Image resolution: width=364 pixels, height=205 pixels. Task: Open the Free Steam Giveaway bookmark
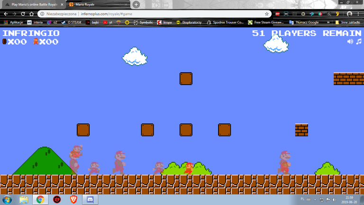point(266,22)
